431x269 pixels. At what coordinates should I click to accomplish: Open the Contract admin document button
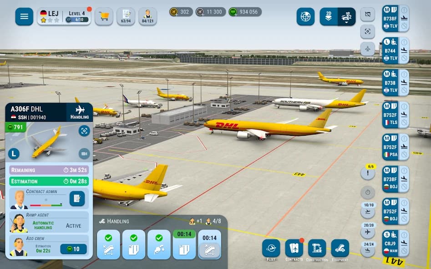[78, 199]
